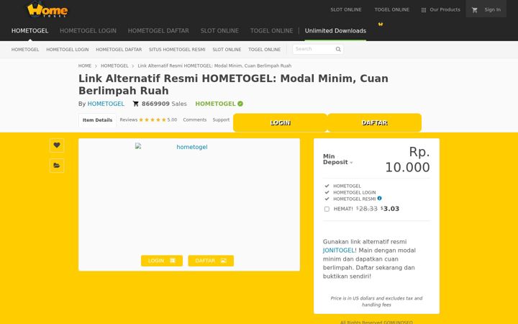Open HOMETOGEL DAFTAR in the main nav
Image resolution: width=518 pixels, height=324 pixels.
(x=158, y=31)
